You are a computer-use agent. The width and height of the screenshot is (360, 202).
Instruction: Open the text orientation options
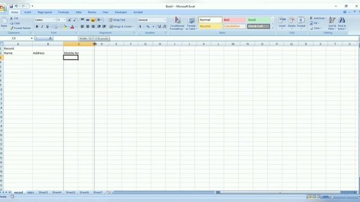pos(100,20)
